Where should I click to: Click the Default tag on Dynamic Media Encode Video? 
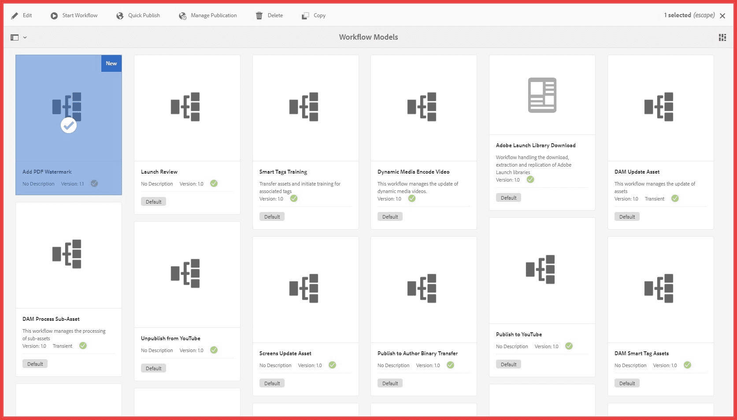coord(390,216)
